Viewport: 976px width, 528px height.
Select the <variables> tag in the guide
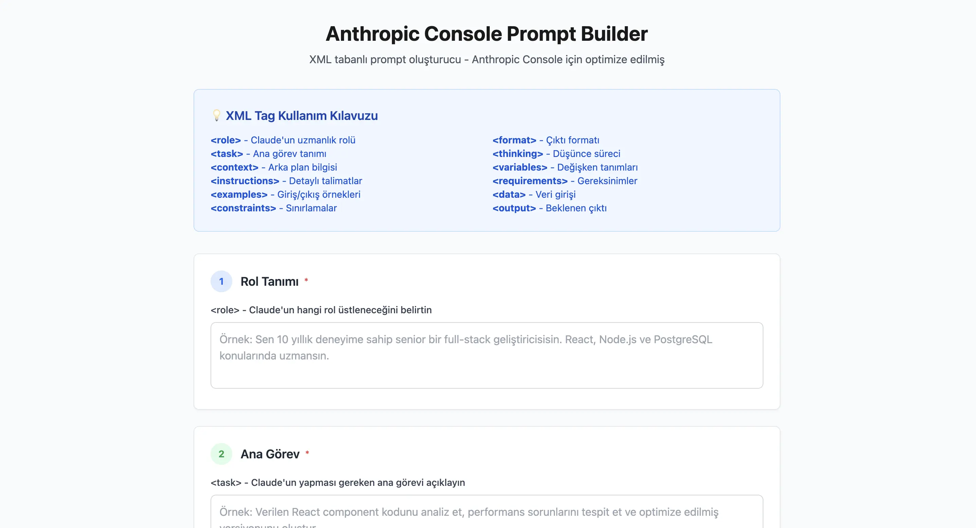[520, 167]
